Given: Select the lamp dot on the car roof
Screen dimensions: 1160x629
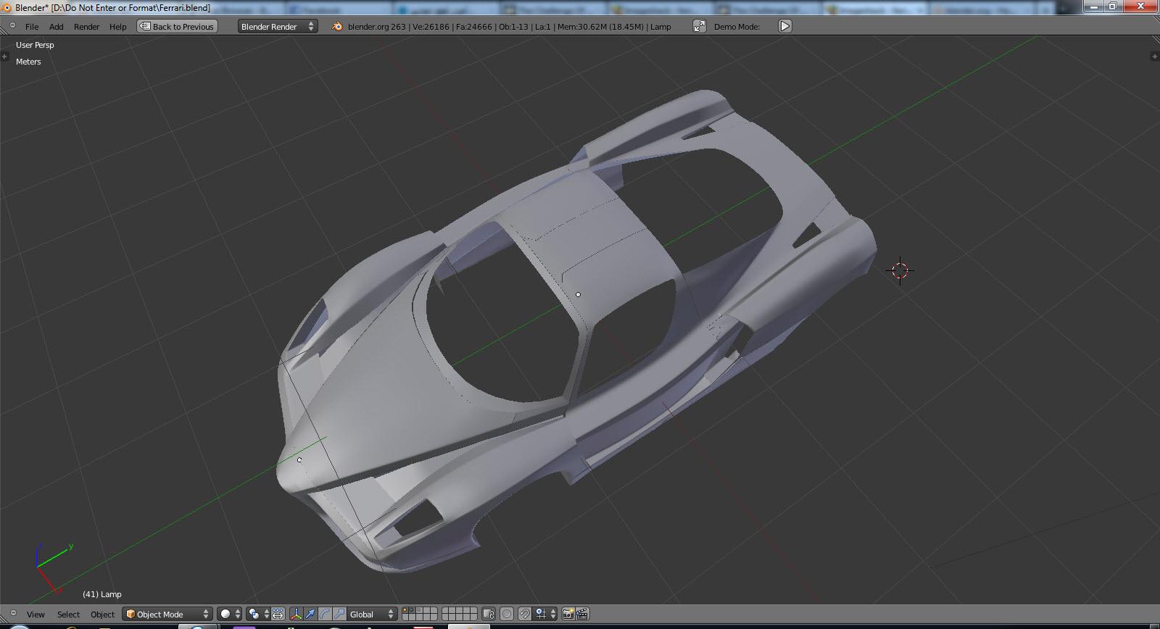Looking at the screenshot, I should pos(578,294).
